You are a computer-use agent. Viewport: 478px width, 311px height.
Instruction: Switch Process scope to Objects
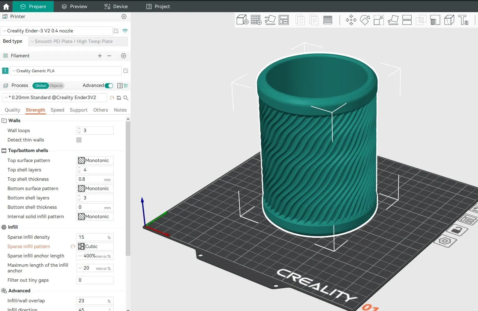pos(56,86)
